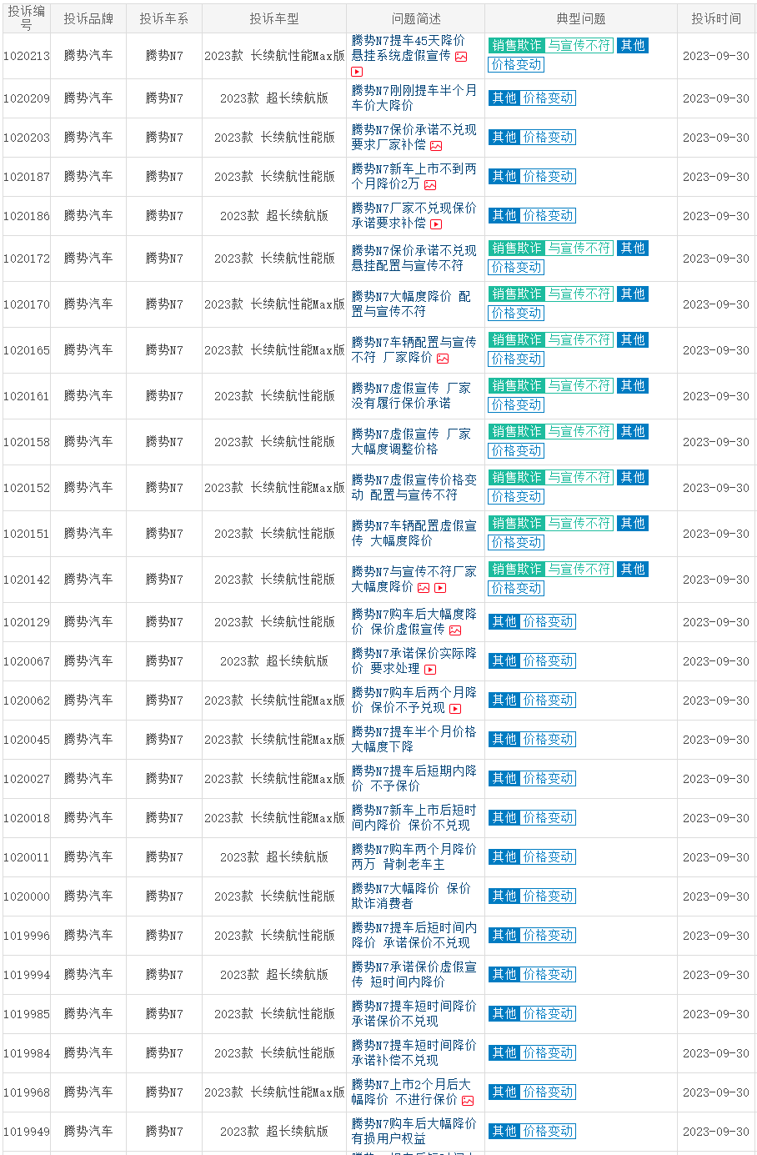Open image icon for complaint 1019968
757x1155 pixels.
[468, 1101]
